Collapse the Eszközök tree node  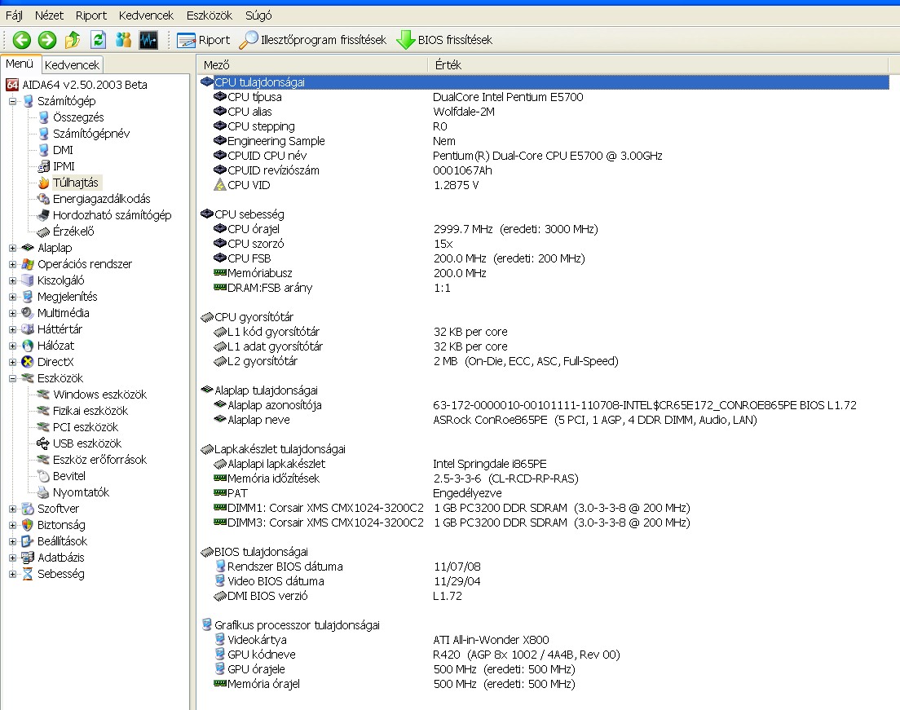12,379
